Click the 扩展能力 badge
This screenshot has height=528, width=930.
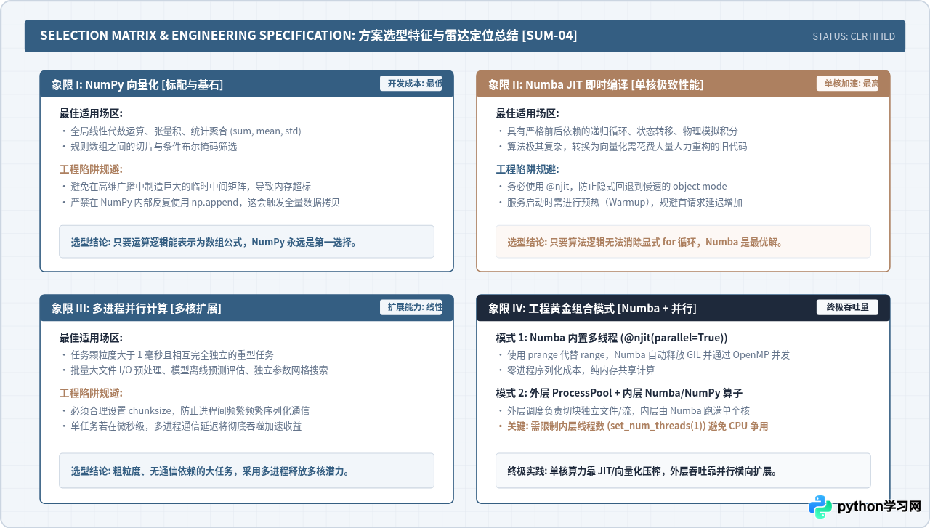tap(411, 307)
